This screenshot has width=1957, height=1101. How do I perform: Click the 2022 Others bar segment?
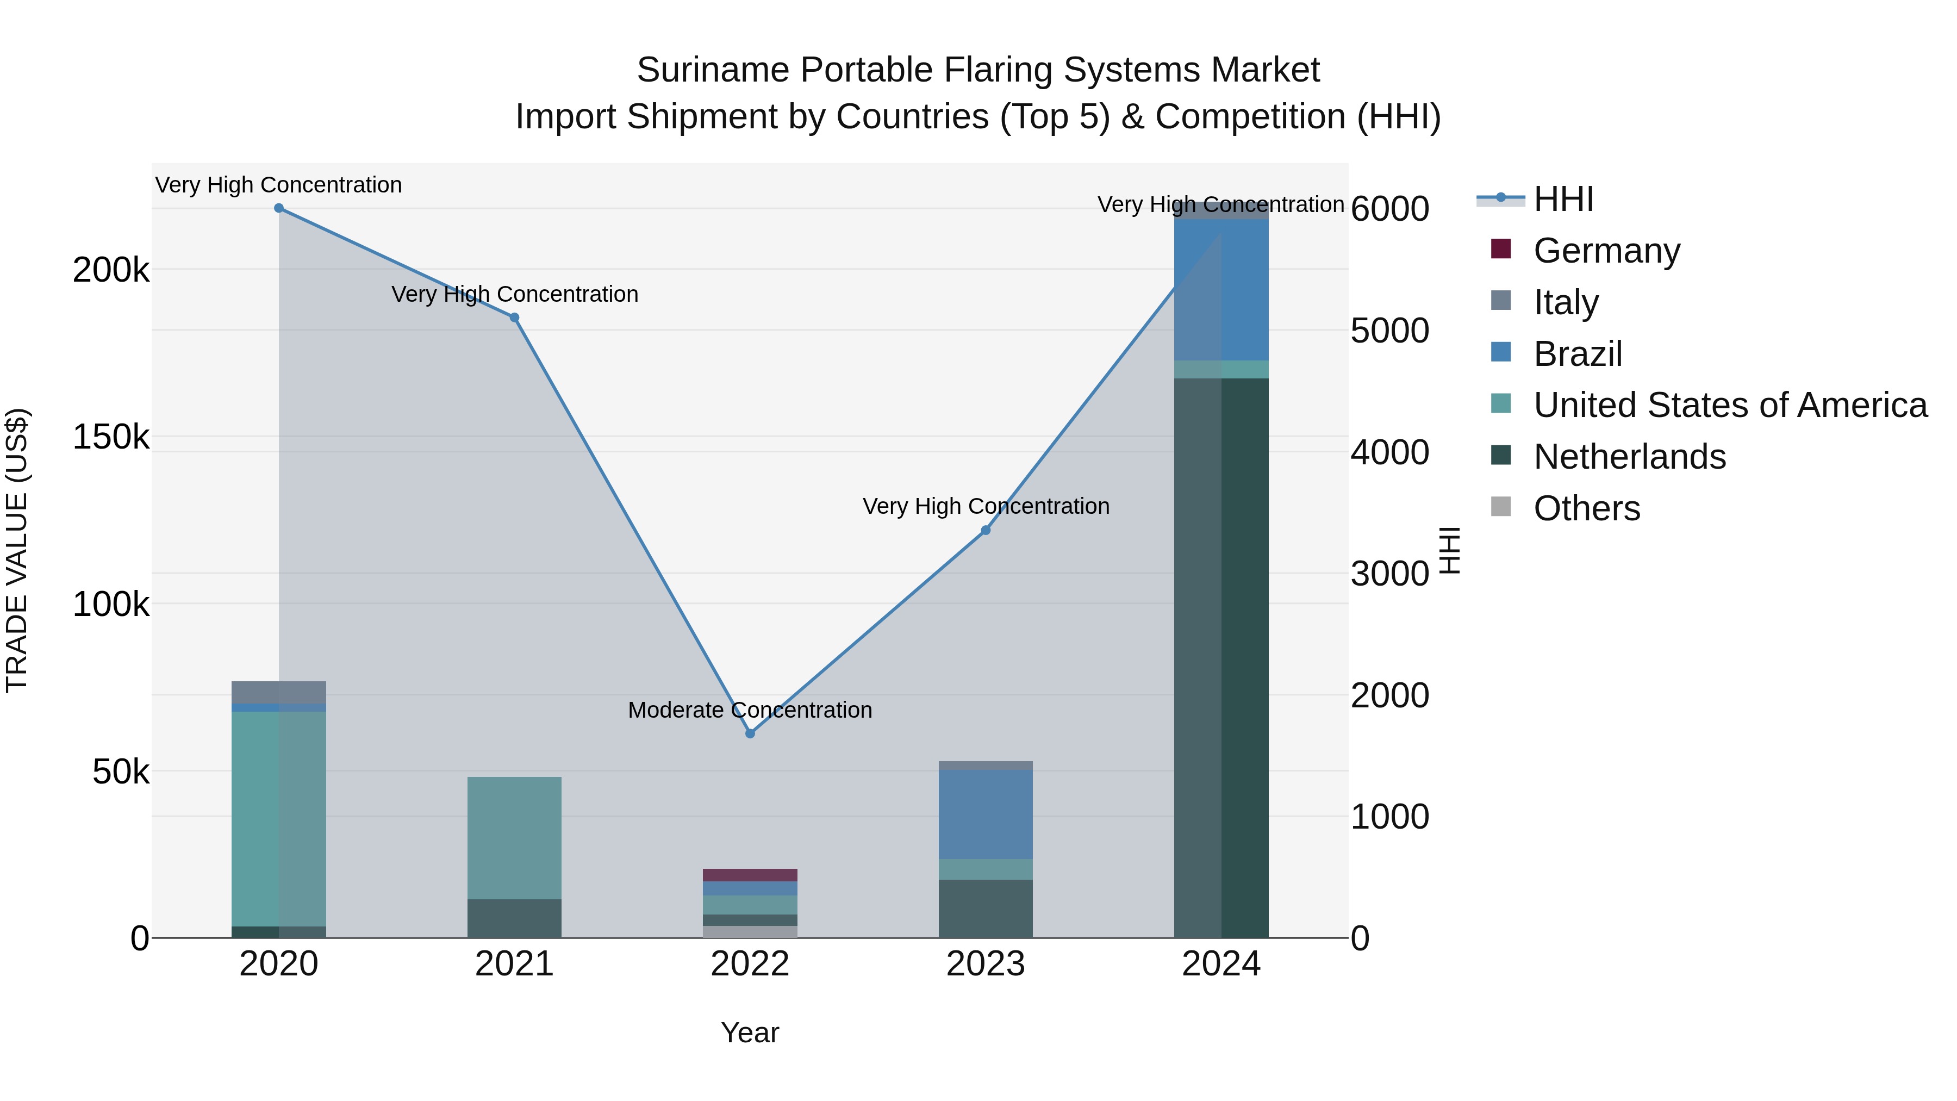click(x=750, y=931)
